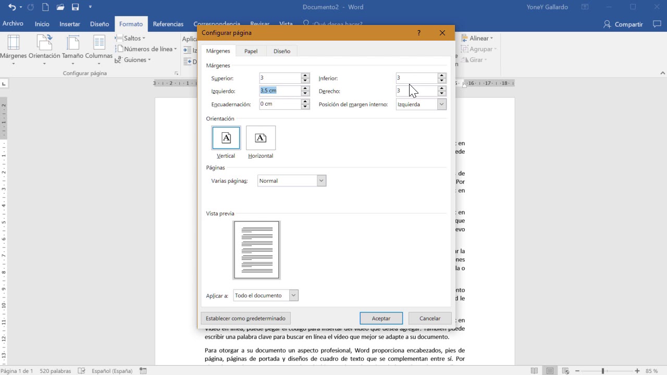Switch to Modo de lectura via the status bar icon
The height and width of the screenshot is (375, 667).
[x=534, y=370]
